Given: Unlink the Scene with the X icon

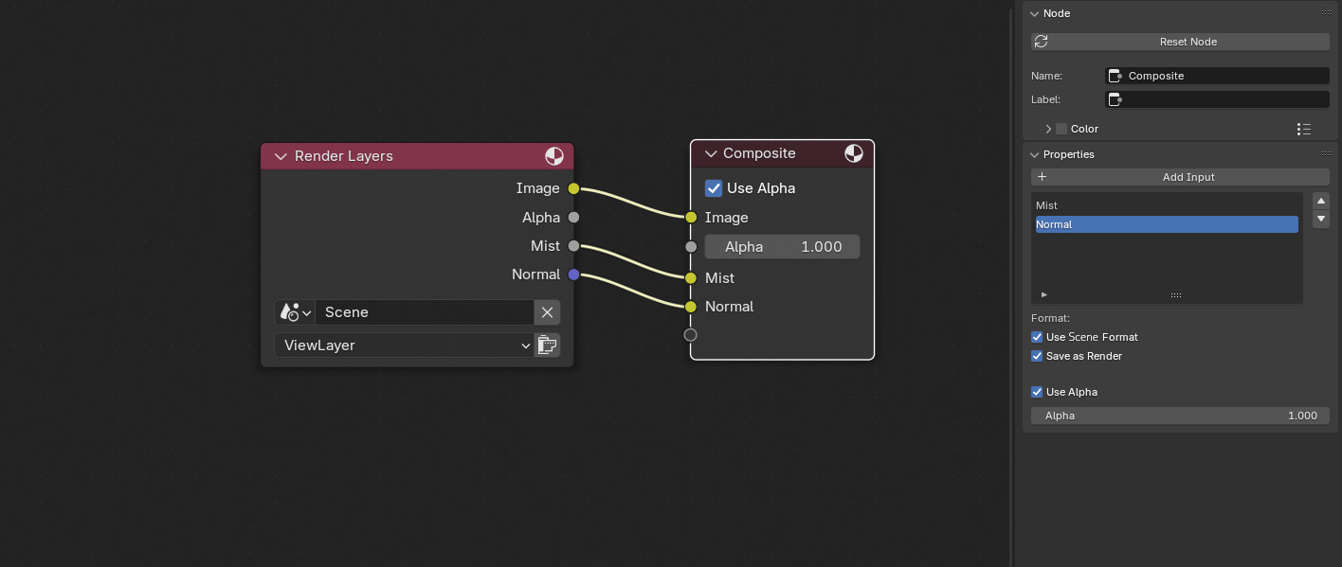Looking at the screenshot, I should click(547, 312).
